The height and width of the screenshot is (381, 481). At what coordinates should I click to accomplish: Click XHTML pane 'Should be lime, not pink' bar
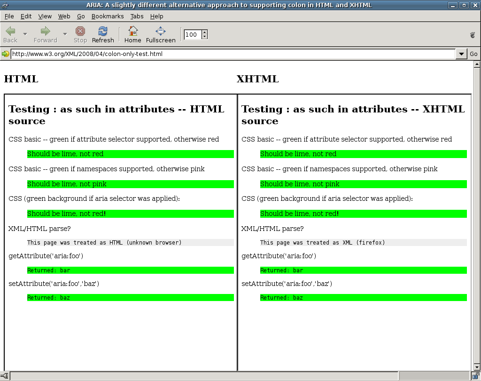pyautogui.click(x=364, y=184)
